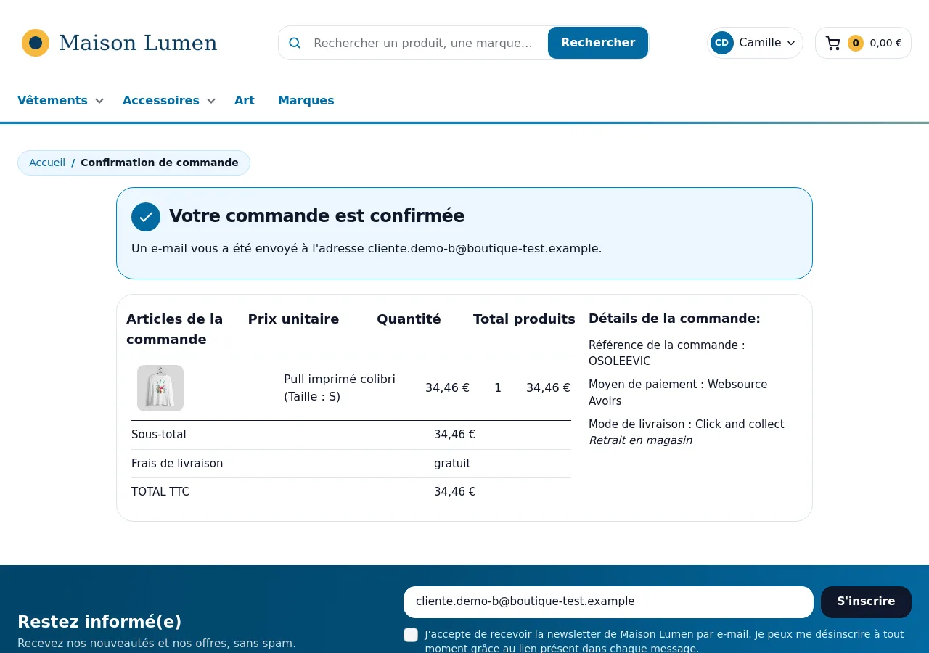The height and width of the screenshot is (653, 929).
Task: Click the Mode de livraison line
Action: 687,424
